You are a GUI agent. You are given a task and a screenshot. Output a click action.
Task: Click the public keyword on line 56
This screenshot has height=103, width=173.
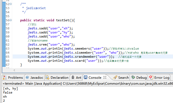point(26,20)
